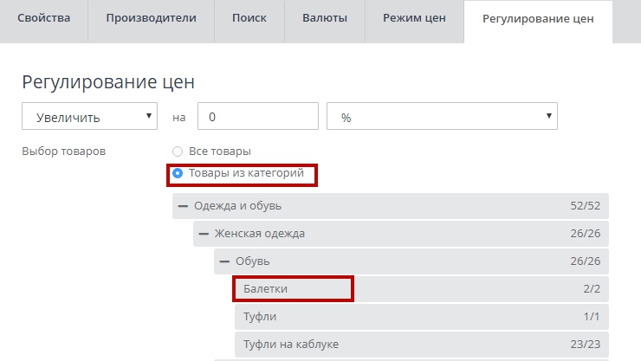Viewport: 641px width, 361px height.
Task: Click minus icon beside Обувь
Action: tap(224, 261)
